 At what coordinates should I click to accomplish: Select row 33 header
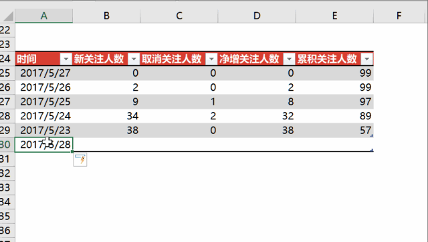(7, 187)
